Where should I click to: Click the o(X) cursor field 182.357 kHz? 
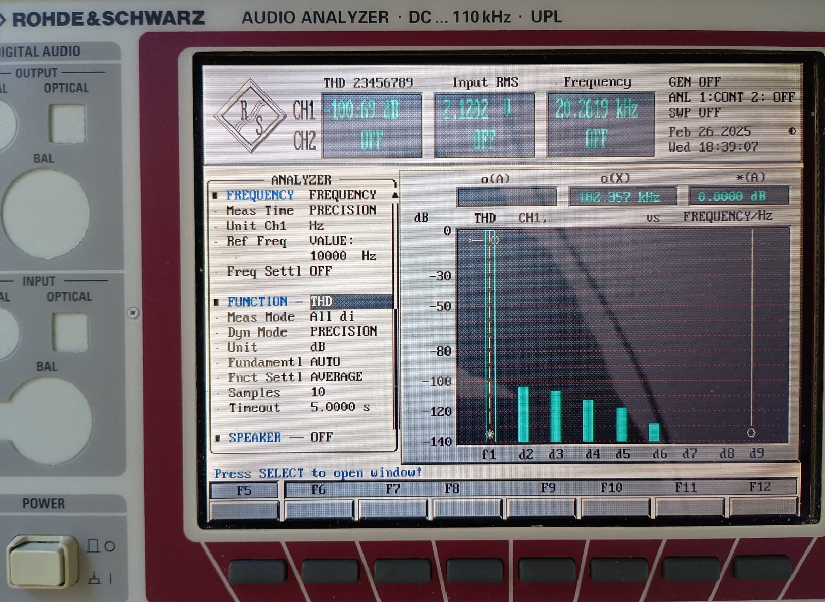pos(623,197)
